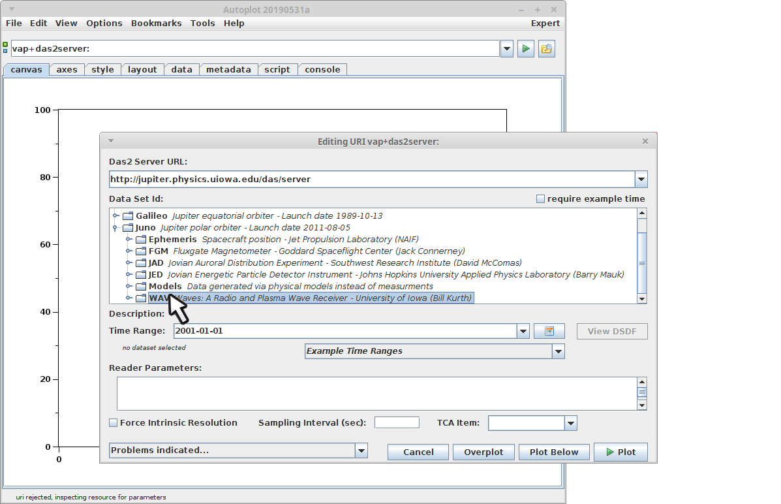The width and height of the screenshot is (781, 504).
Task: Expand the JED tree node
Action: 129,275
